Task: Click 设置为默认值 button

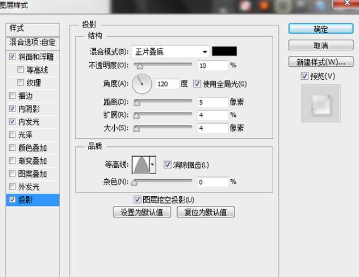Action: 142,212
